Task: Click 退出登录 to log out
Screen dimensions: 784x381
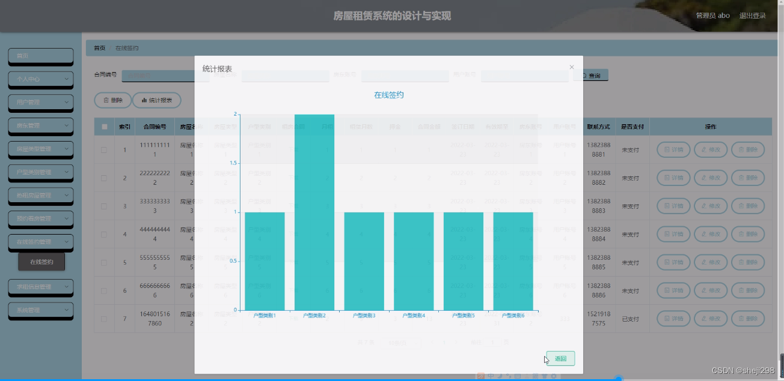Action: (x=752, y=16)
